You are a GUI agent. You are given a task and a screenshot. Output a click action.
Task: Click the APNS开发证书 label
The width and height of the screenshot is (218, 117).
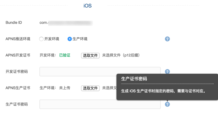(18, 55)
